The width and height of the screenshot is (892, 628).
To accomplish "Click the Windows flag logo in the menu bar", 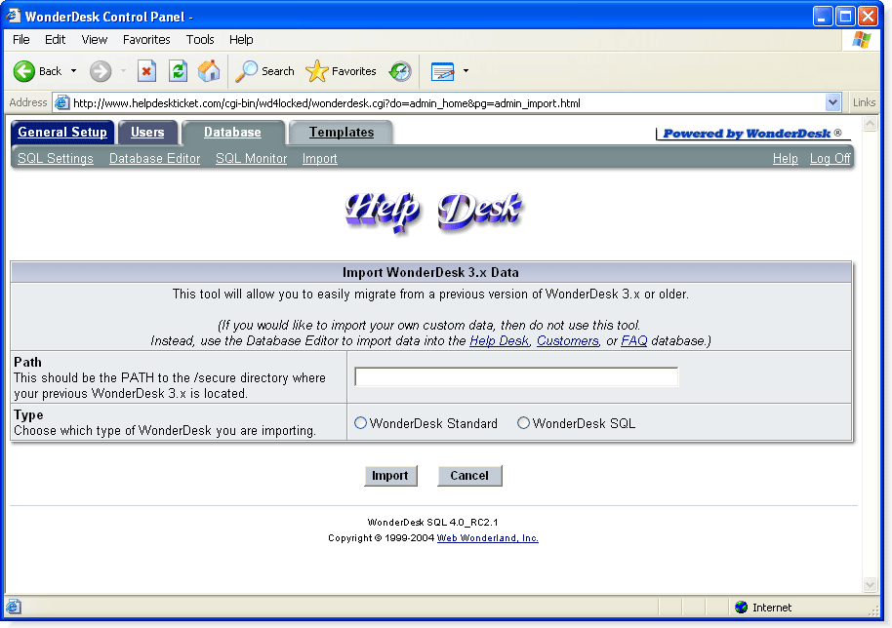I will pos(862,40).
